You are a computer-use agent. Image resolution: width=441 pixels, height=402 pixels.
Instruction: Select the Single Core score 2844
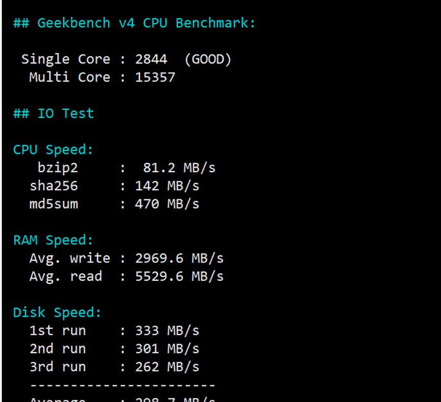coord(151,59)
